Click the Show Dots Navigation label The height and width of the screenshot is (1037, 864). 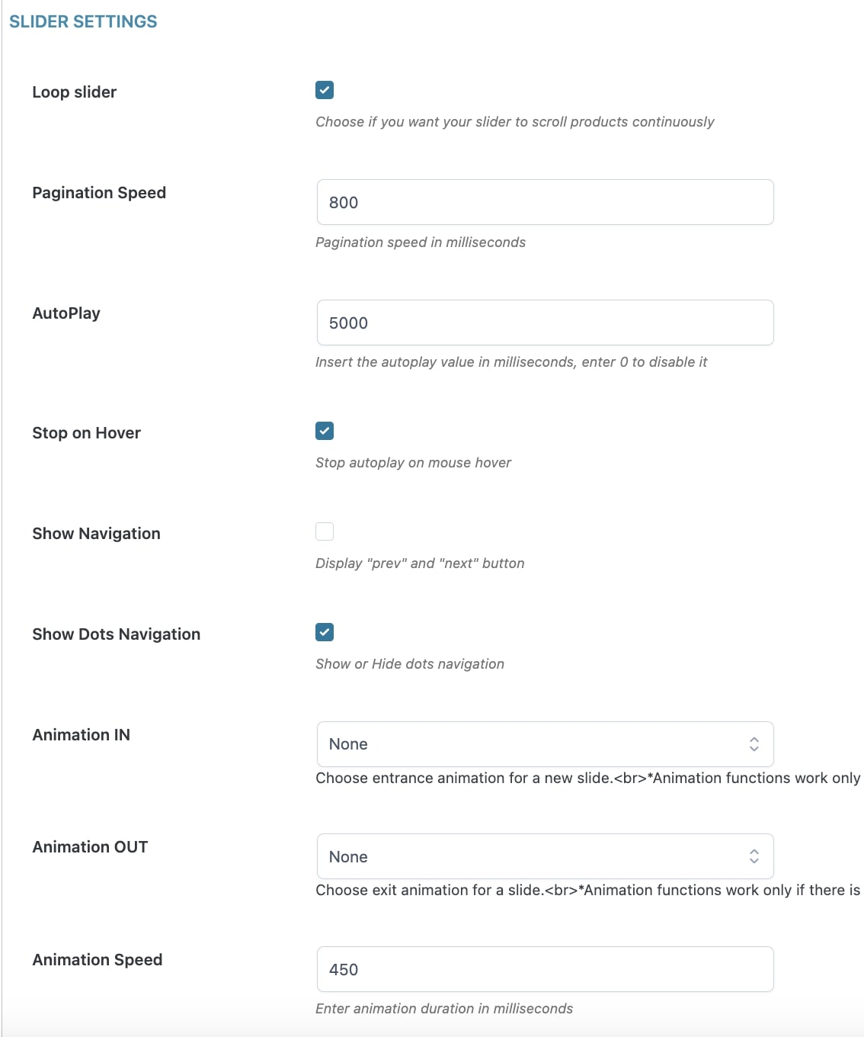117,634
